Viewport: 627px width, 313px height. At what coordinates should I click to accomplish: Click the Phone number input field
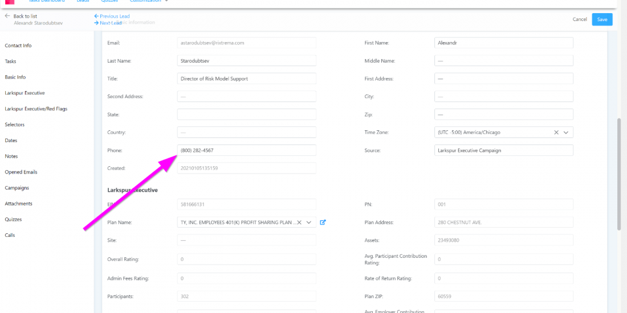[x=246, y=150]
